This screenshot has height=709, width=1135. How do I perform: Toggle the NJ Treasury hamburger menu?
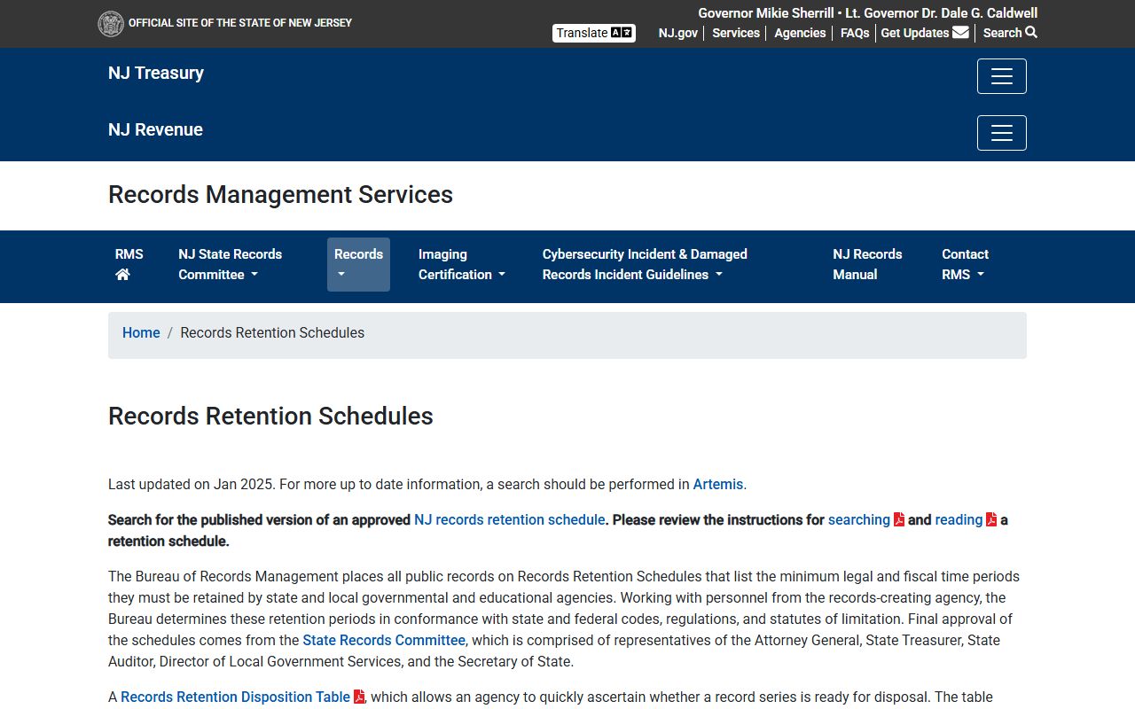tap(1002, 76)
